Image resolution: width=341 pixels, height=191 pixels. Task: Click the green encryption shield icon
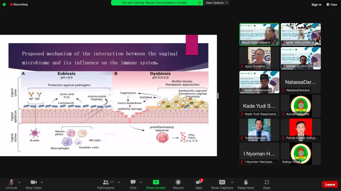pos(4,5)
